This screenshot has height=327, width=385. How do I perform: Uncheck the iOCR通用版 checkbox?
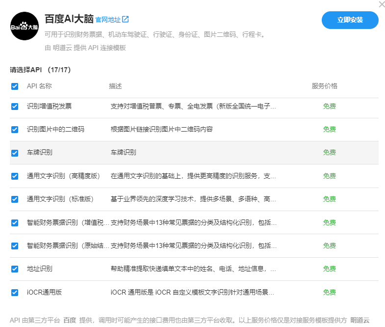point(15,293)
